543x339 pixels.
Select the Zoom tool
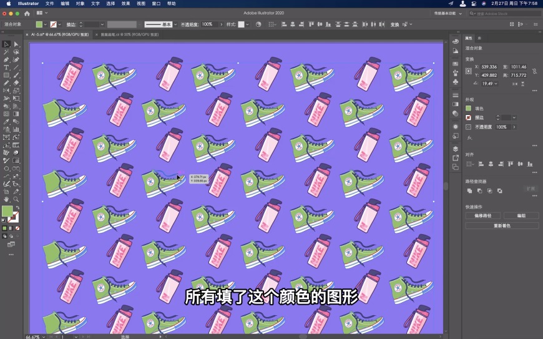click(16, 199)
